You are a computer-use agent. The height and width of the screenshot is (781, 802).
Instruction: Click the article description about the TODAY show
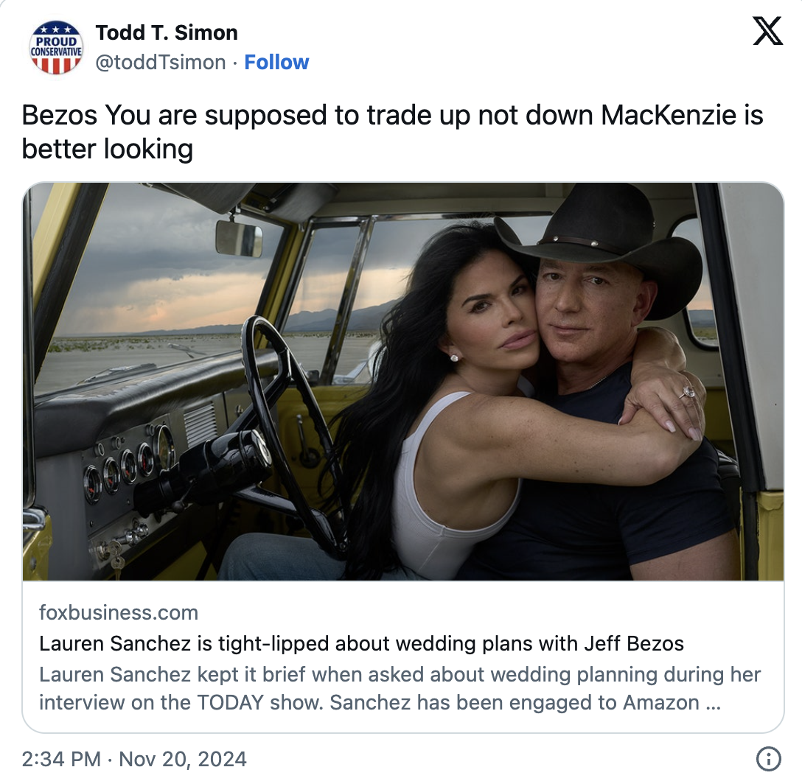(400, 688)
